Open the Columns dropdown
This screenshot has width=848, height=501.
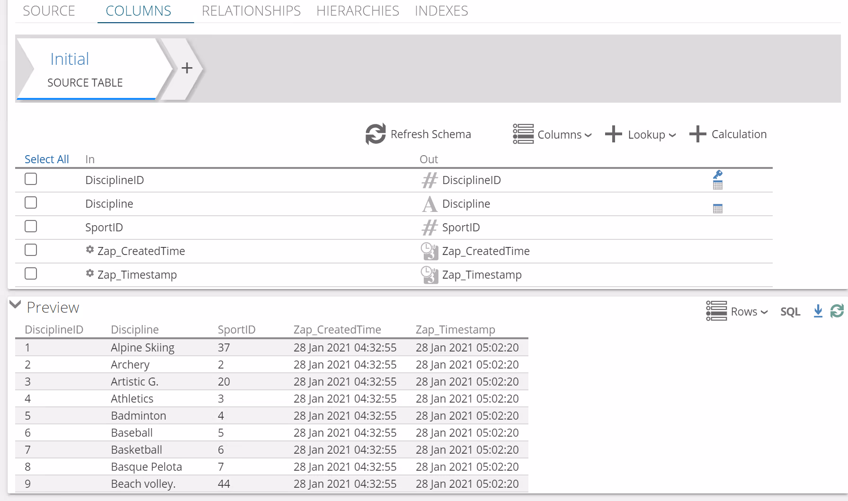click(x=553, y=134)
